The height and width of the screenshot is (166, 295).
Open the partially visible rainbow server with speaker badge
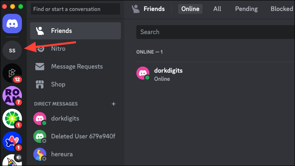(12, 160)
